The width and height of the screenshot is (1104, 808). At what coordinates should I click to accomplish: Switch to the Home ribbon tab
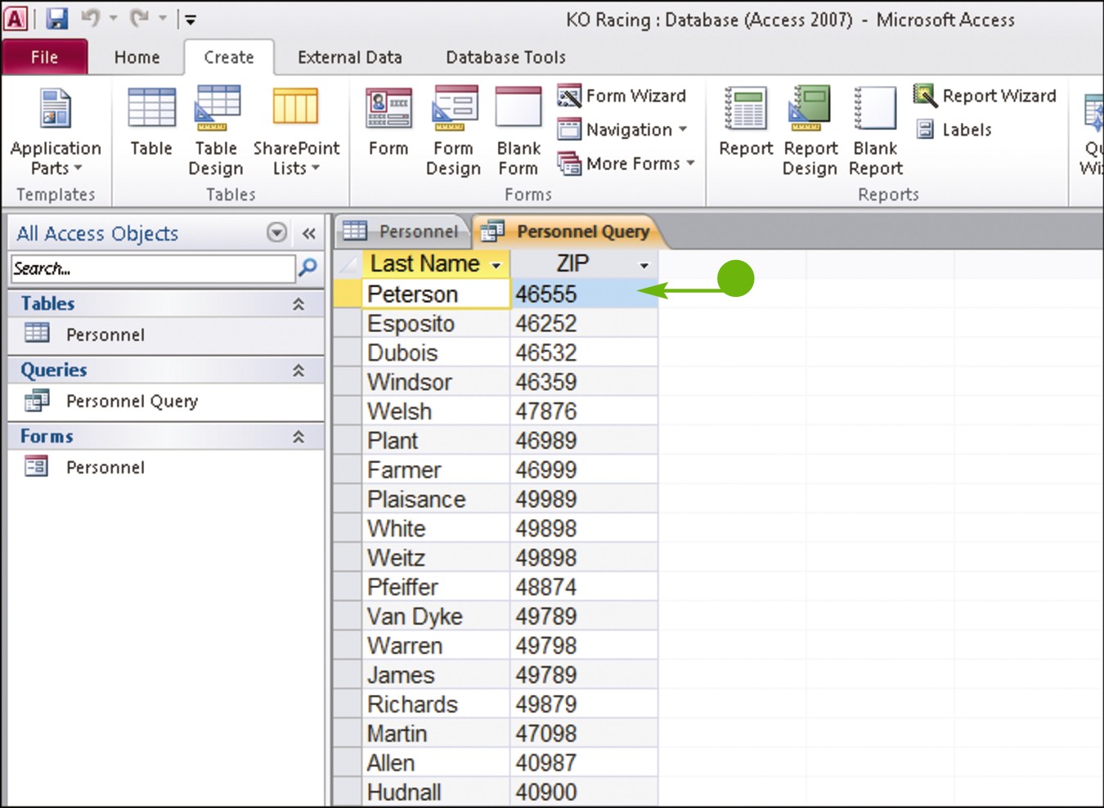coord(137,57)
